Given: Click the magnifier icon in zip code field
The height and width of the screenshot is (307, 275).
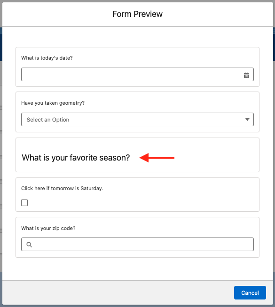Looking at the screenshot, I should 29,245.
